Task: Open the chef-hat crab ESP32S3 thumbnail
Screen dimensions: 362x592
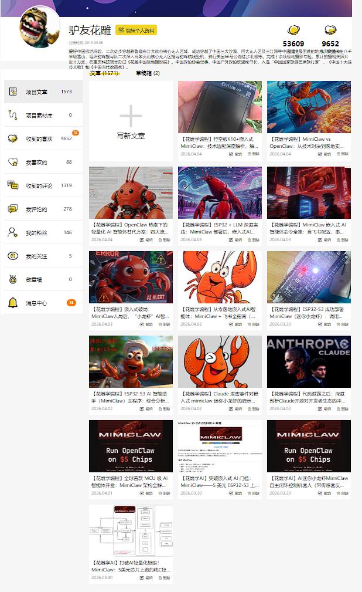Action: point(131,361)
